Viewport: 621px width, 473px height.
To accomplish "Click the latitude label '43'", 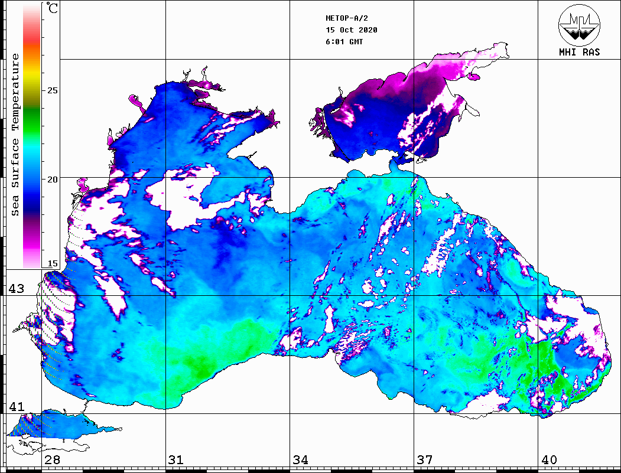I will (17, 289).
